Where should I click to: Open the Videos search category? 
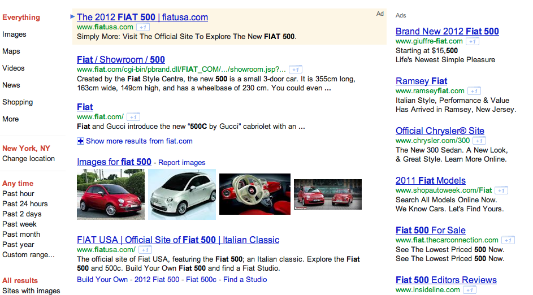click(x=14, y=68)
